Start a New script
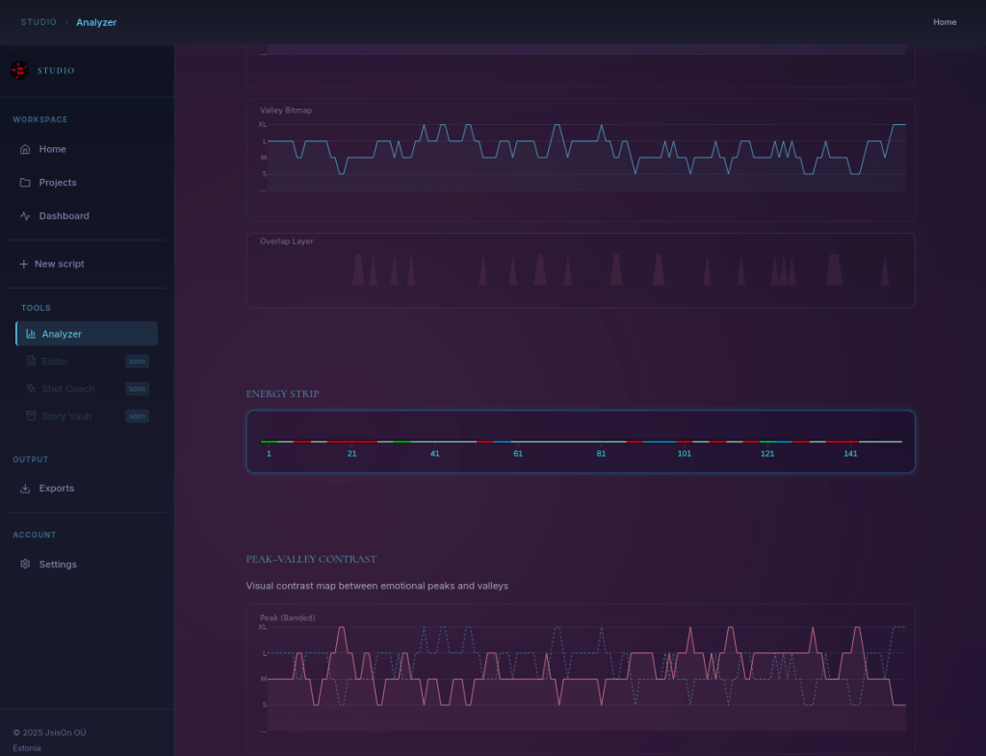This screenshot has width=986, height=756. click(x=59, y=264)
